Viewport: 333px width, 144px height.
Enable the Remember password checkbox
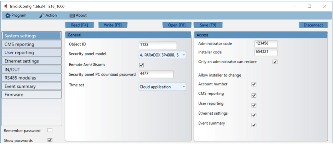pos(50,130)
